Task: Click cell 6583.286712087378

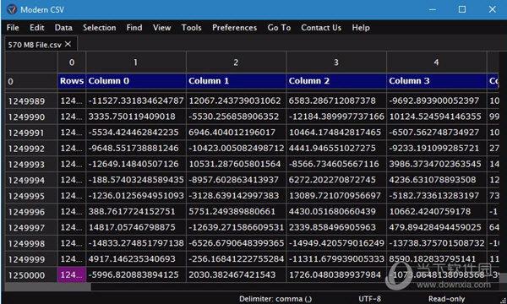Action: 336,100
